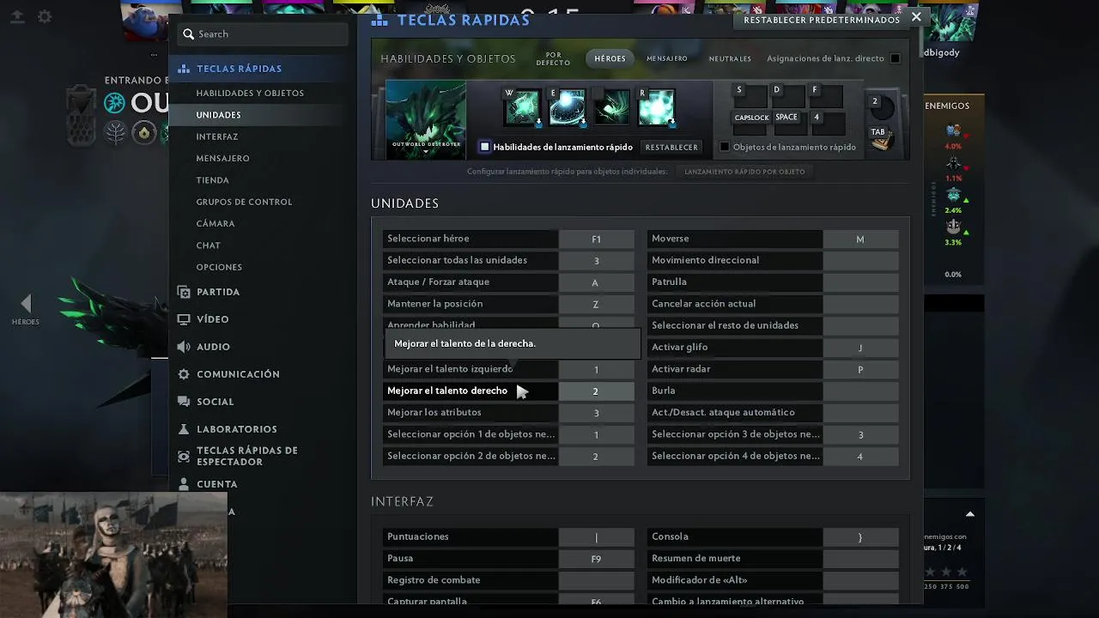The image size is (1099, 618).
Task: Open the Outworld Destroyer hero selector dropdown
Action: pos(426,119)
